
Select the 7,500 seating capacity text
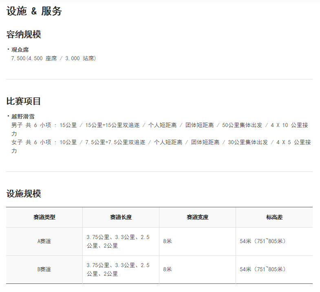(x=53, y=58)
